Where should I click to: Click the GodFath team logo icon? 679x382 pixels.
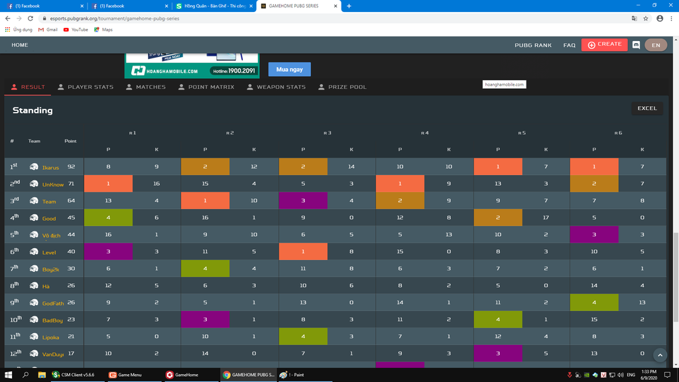pos(34,302)
